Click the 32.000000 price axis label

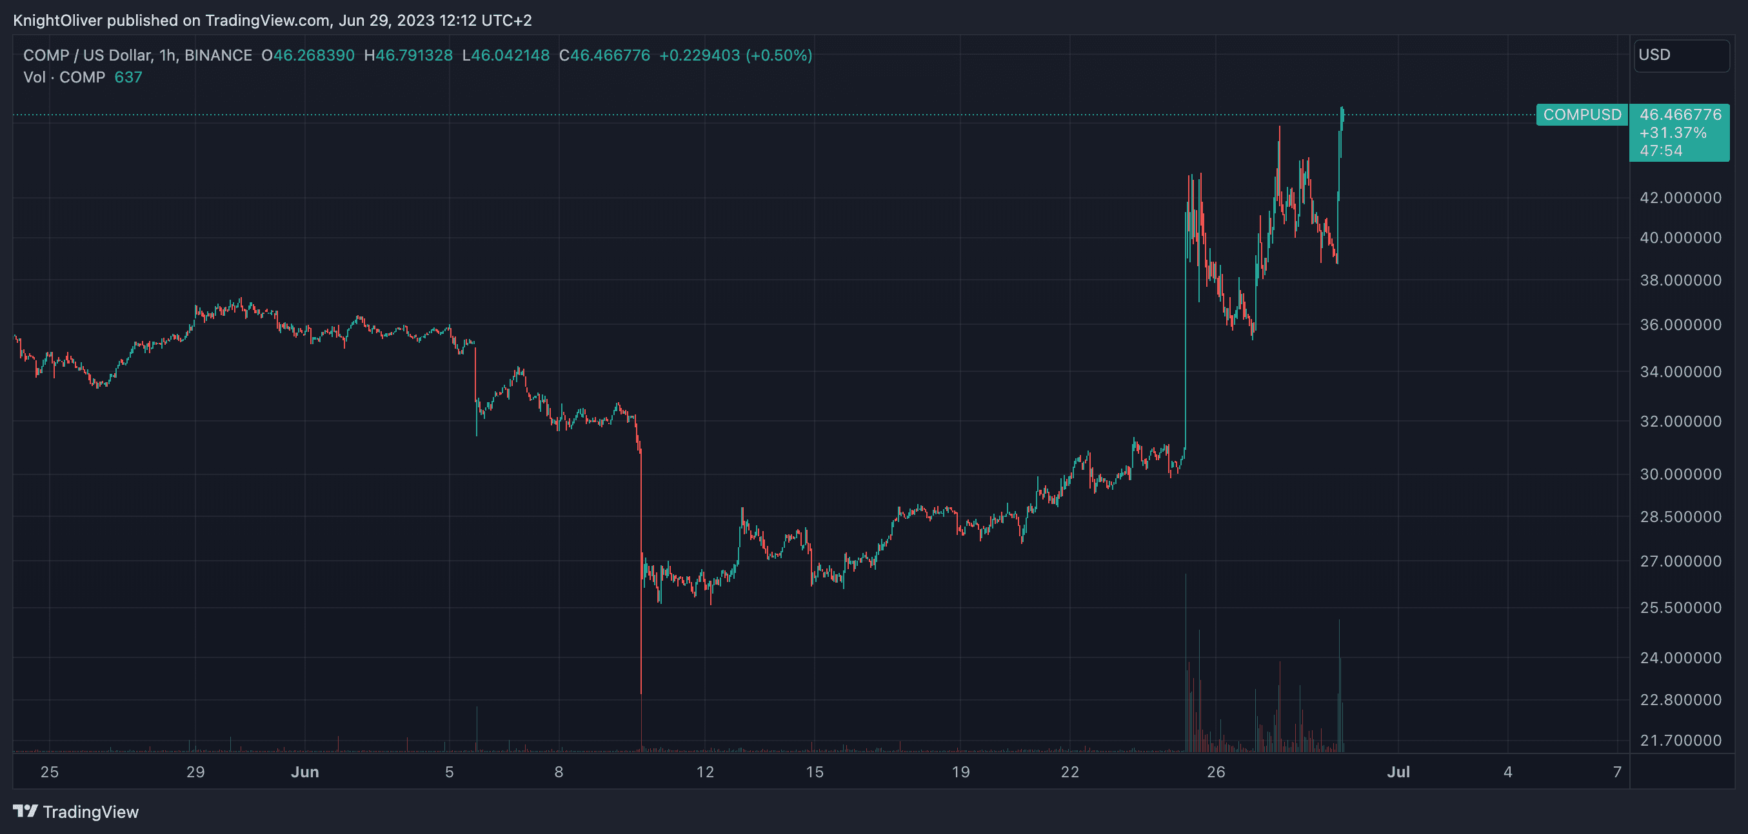tap(1680, 422)
